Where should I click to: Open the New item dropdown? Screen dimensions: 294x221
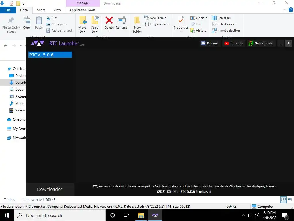155,18
